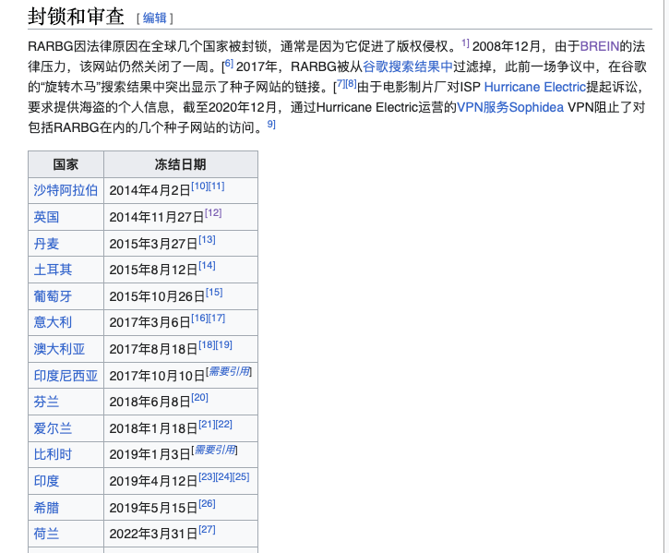Select the 葡萄牙 table link

coord(53,296)
